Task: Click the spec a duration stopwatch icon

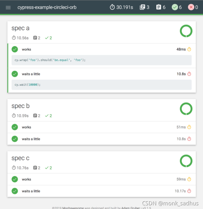Action: 14,38
